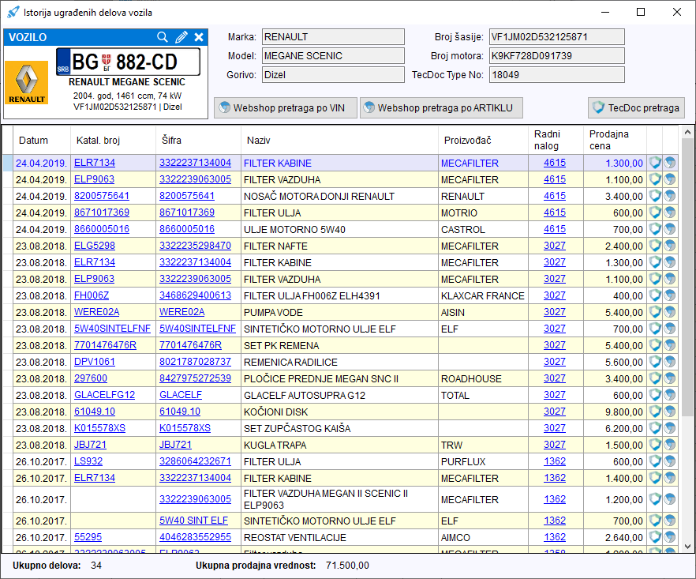Open catalog number link ELG5298

point(95,246)
